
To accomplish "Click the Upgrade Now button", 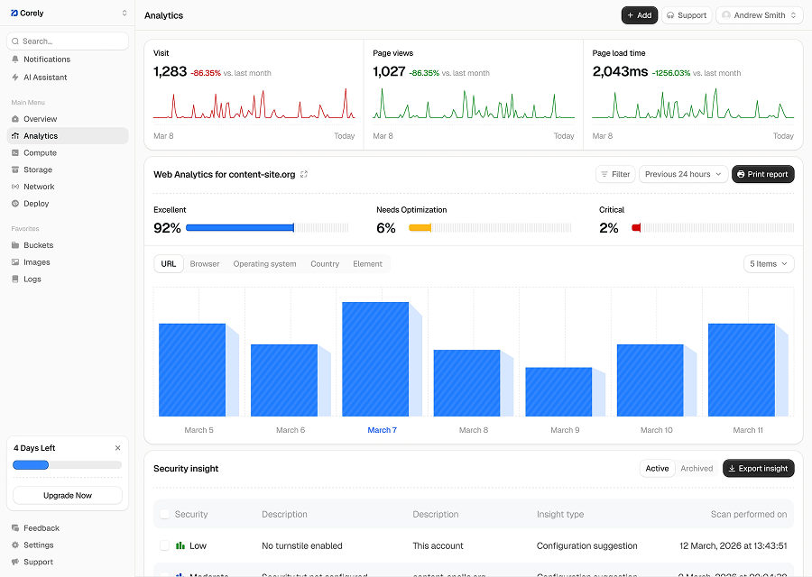I will (68, 495).
